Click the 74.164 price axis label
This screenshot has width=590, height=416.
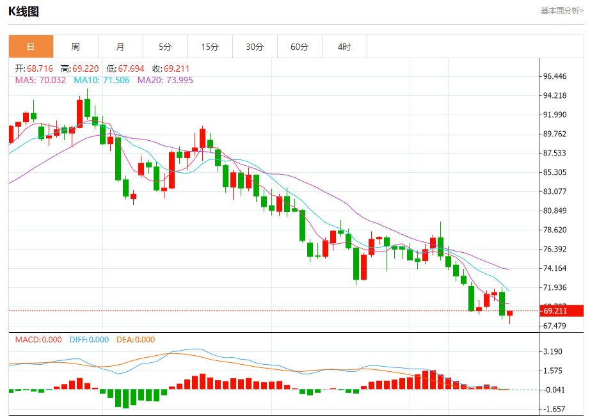[x=555, y=268]
